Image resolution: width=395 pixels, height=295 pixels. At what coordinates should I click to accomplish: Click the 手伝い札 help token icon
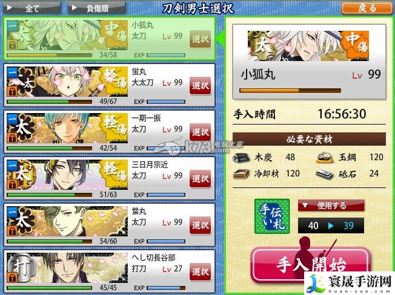(x=272, y=216)
